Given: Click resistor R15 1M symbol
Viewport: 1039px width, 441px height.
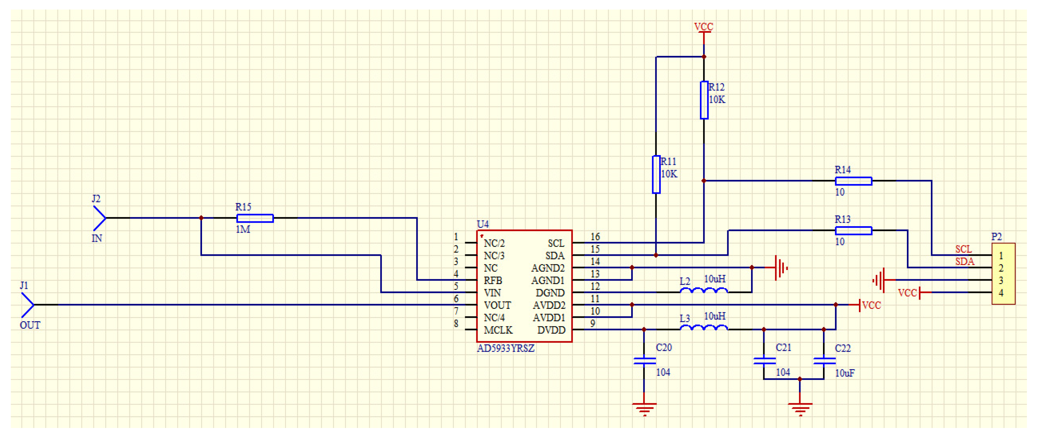Looking at the screenshot, I should click(255, 218).
